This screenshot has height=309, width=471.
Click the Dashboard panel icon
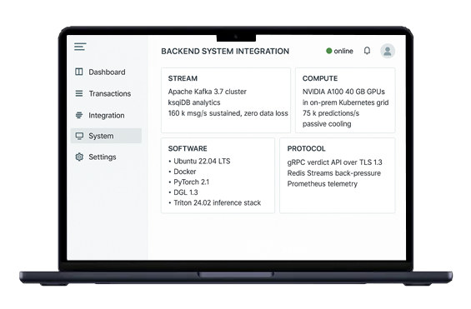[79, 72]
